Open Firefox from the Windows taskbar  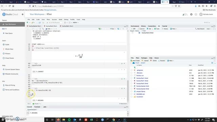click(x=58, y=120)
